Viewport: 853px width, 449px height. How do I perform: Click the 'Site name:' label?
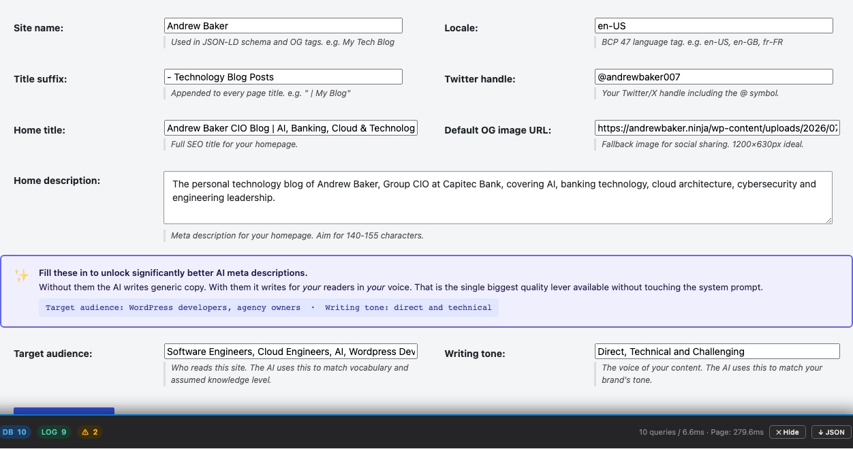[38, 28]
